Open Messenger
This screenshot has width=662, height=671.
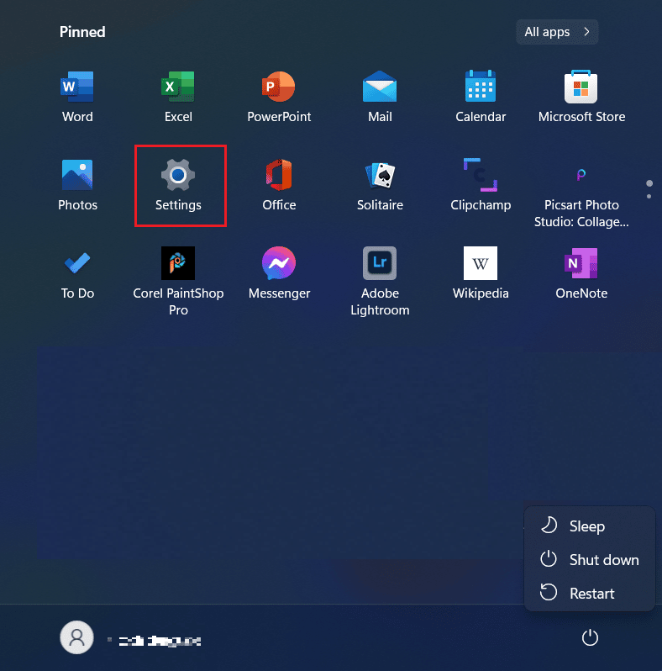279,274
